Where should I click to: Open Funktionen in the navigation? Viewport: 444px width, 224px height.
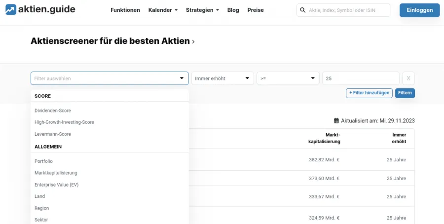(125, 10)
